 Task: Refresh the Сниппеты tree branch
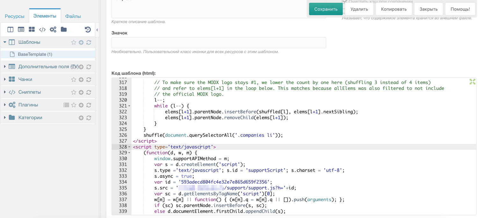(89, 92)
